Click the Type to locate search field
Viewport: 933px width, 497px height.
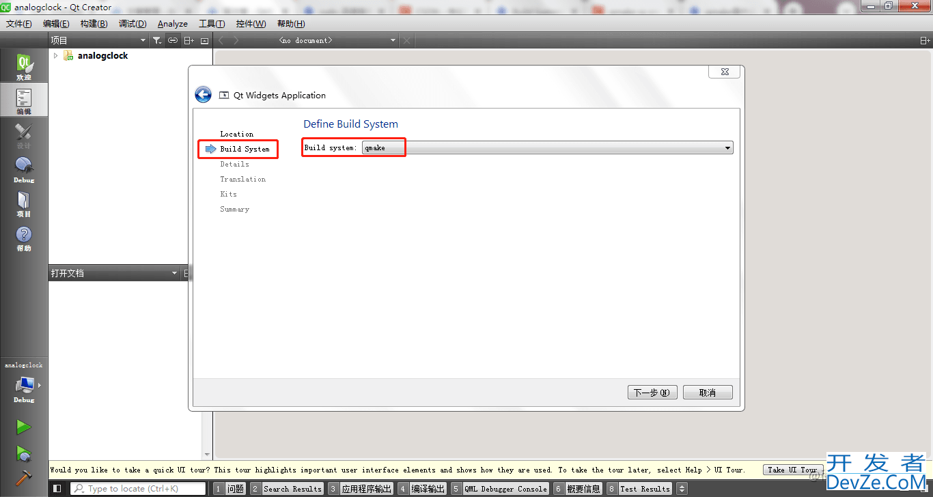[x=137, y=488]
